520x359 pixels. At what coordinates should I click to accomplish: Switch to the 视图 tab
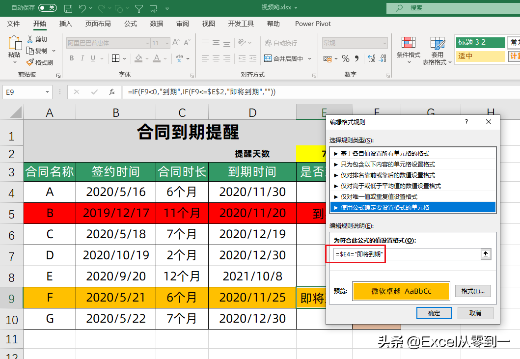click(209, 24)
